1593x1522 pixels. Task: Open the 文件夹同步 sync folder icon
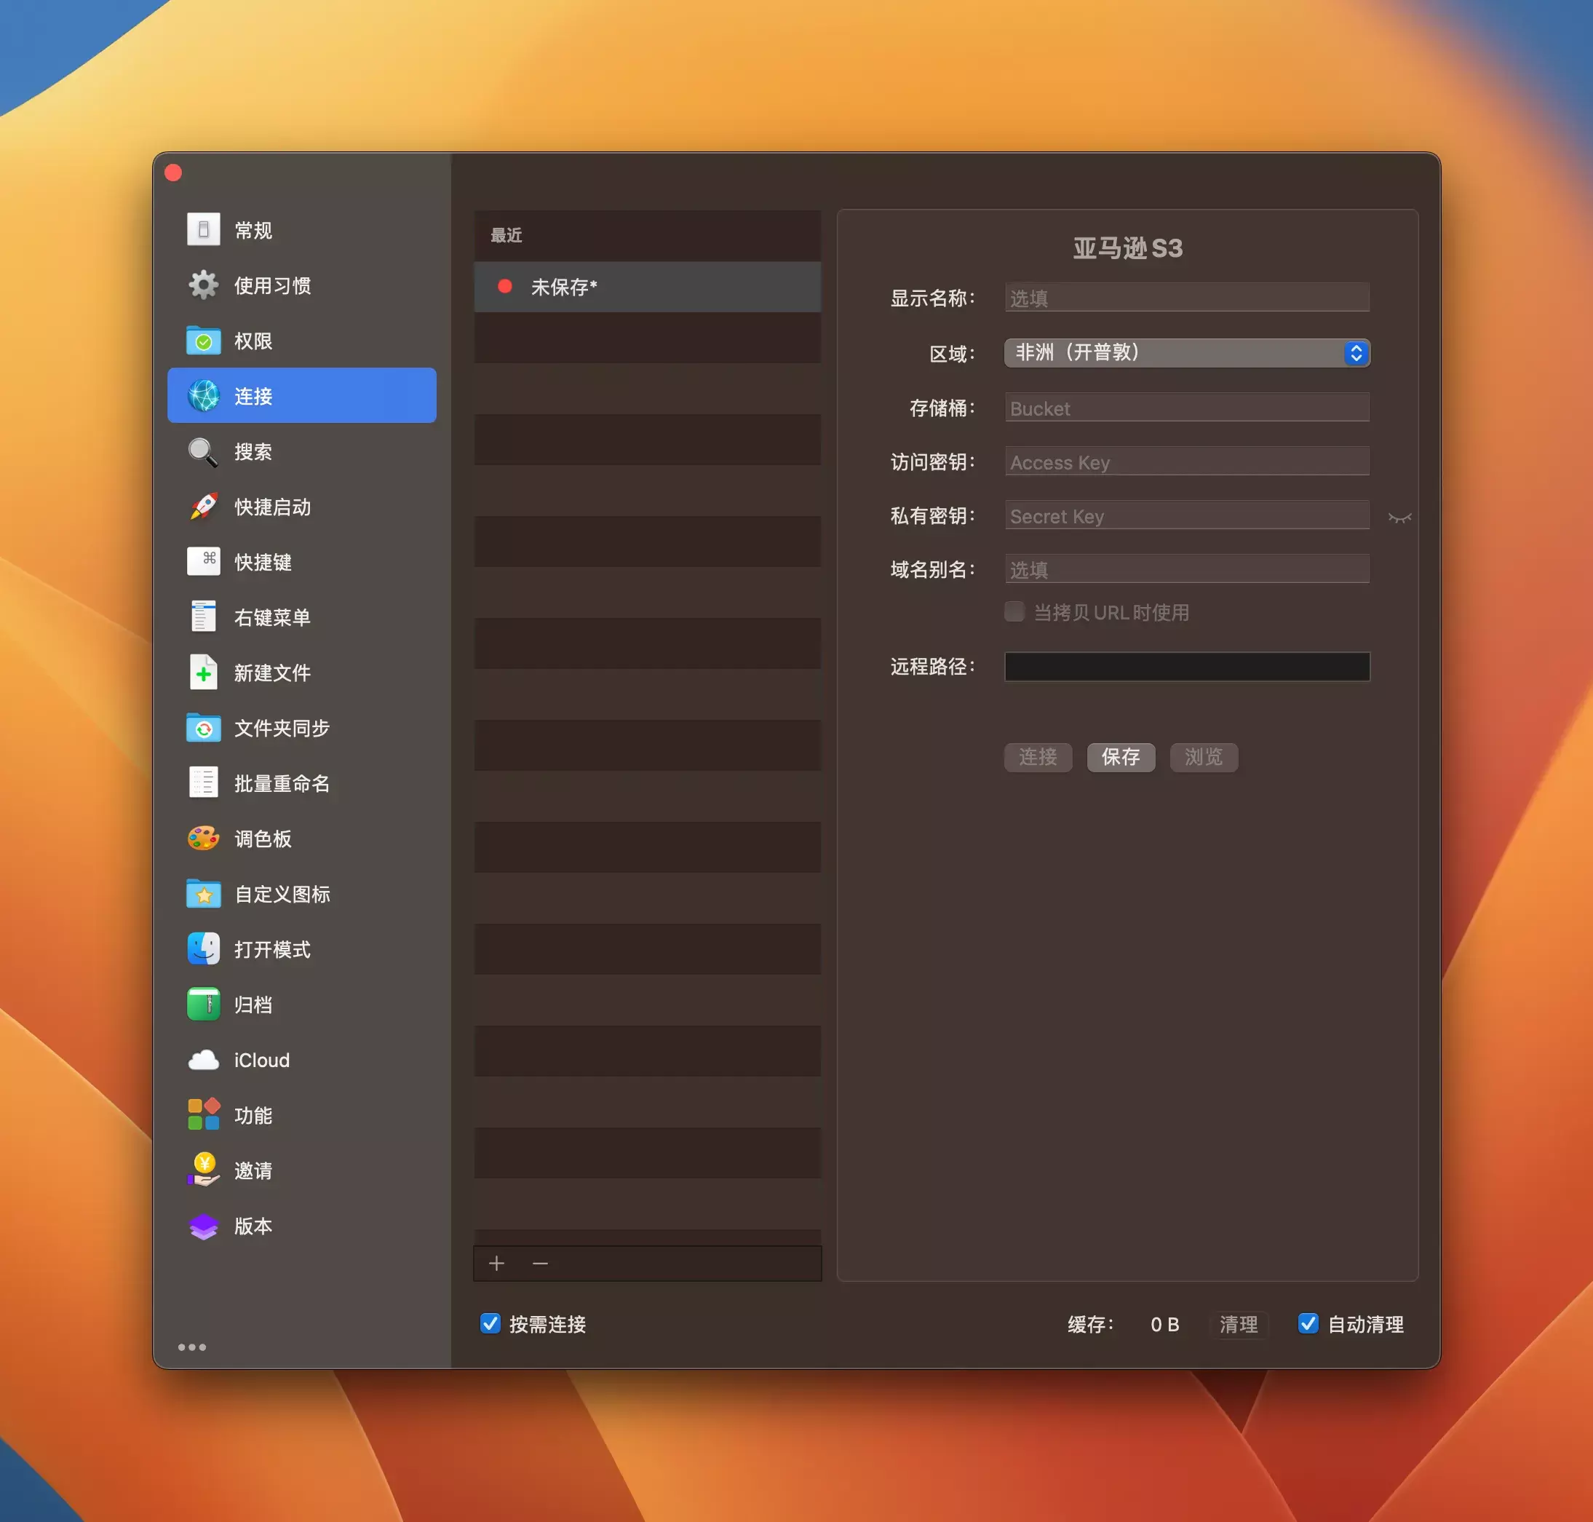[204, 729]
